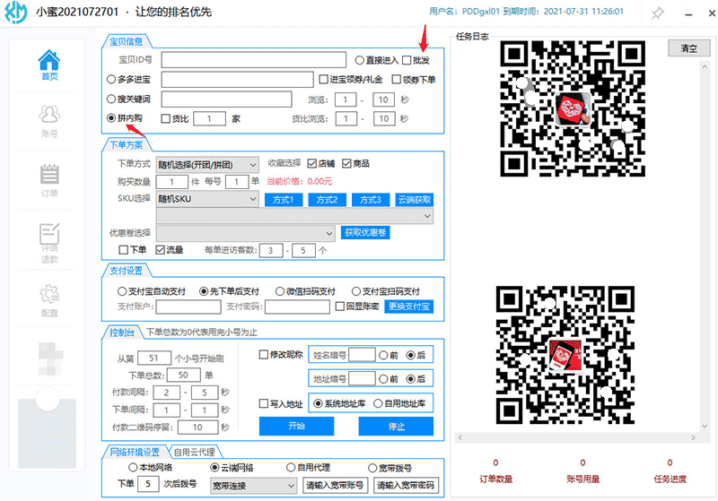Check the 回显账密 checkbox

[340, 307]
